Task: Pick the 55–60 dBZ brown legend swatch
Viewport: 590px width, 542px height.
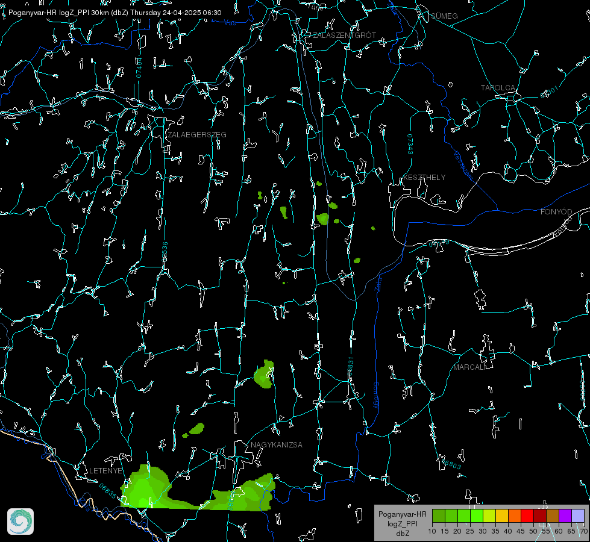Action: pyautogui.click(x=553, y=516)
